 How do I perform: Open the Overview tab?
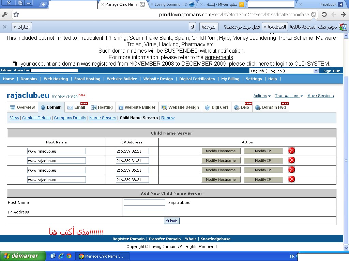[22, 107]
